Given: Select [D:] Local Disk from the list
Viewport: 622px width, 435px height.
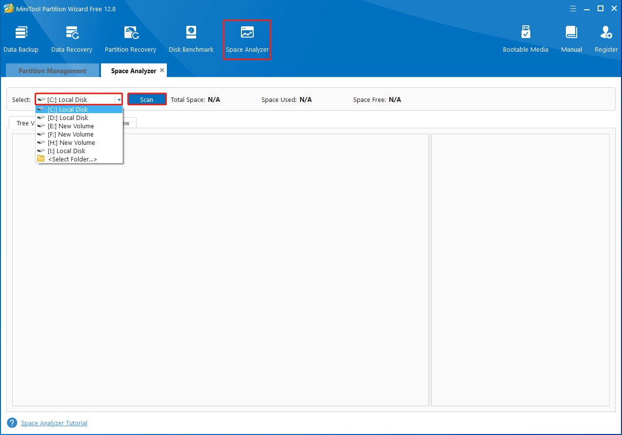Looking at the screenshot, I should click(68, 118).
